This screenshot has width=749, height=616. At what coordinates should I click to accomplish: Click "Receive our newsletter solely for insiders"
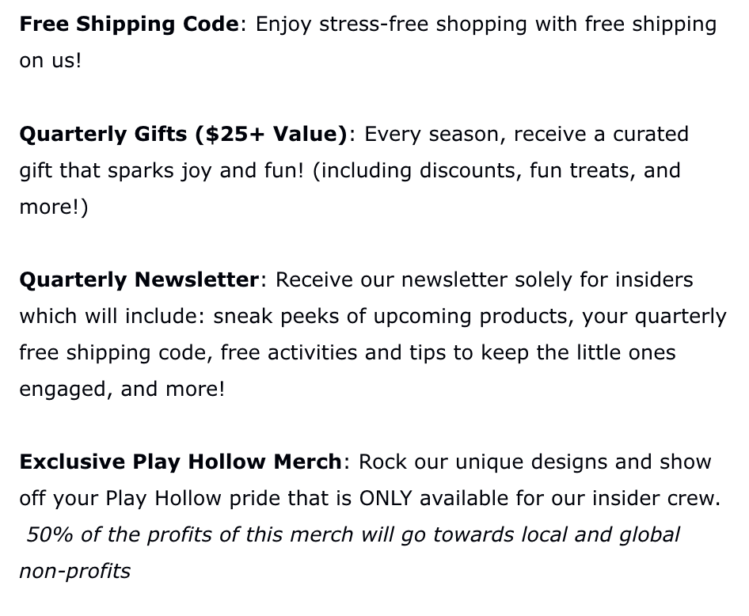coord(484,279)
